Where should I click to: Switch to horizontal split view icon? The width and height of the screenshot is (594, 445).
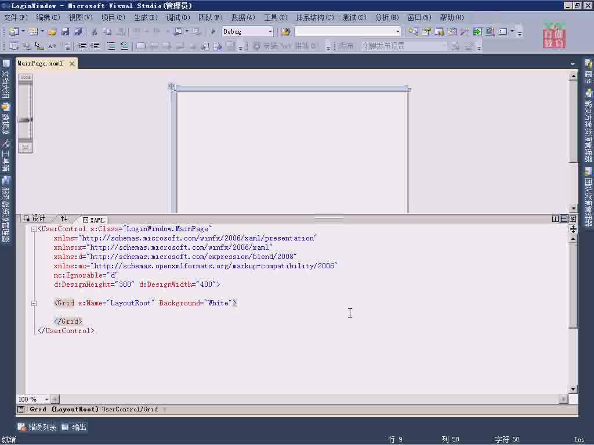(x=564, y=218)
